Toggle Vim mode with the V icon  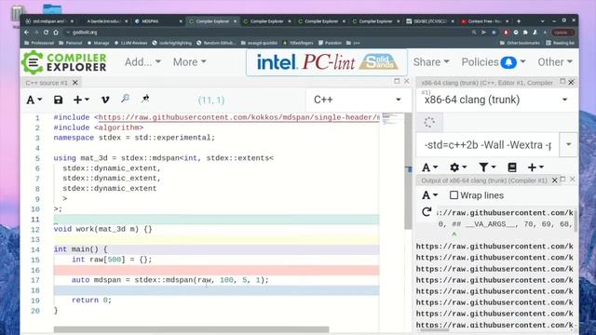[x=105, y=100]
